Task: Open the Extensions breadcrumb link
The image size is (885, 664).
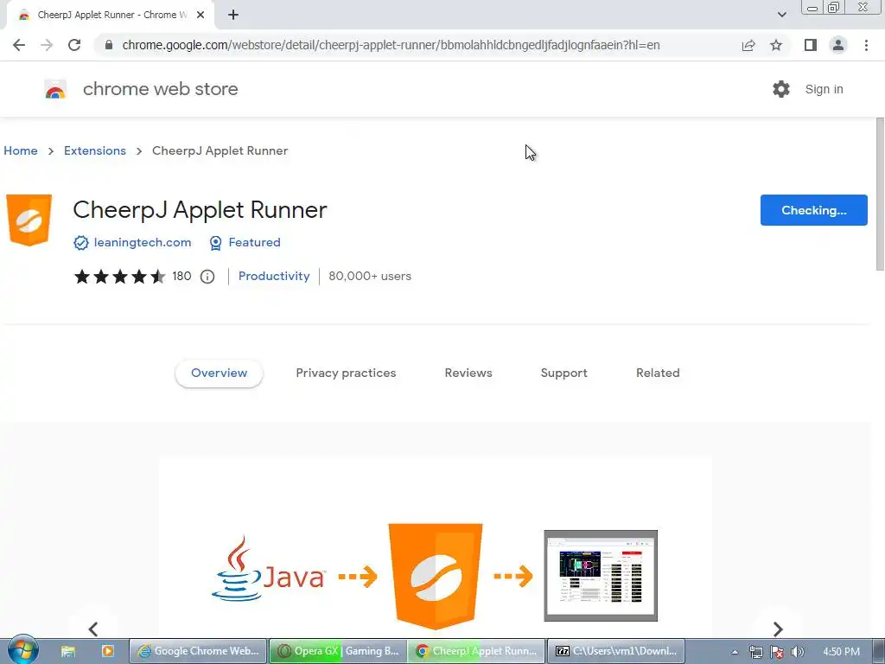Action: click(95, 150)
